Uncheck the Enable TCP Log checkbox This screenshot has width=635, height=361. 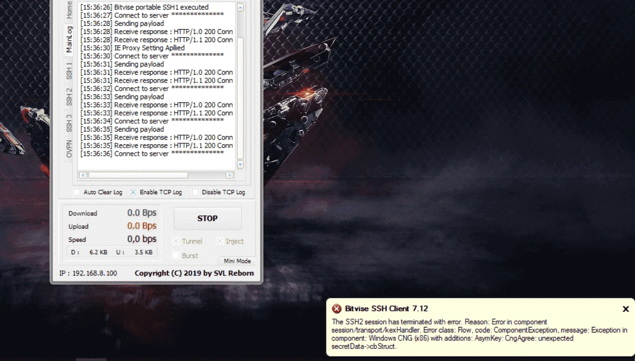pyautogui.click(x=133, y=192)
